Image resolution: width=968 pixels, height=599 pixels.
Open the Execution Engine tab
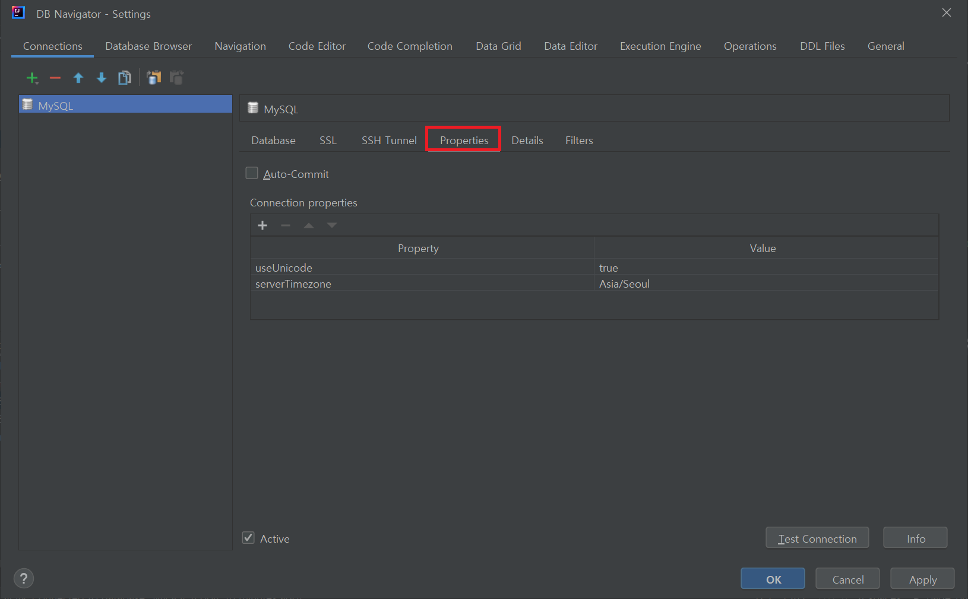(660, 46)
